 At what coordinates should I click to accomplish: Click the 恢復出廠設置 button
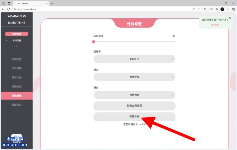pyautogui.click(x=134, y=106)
